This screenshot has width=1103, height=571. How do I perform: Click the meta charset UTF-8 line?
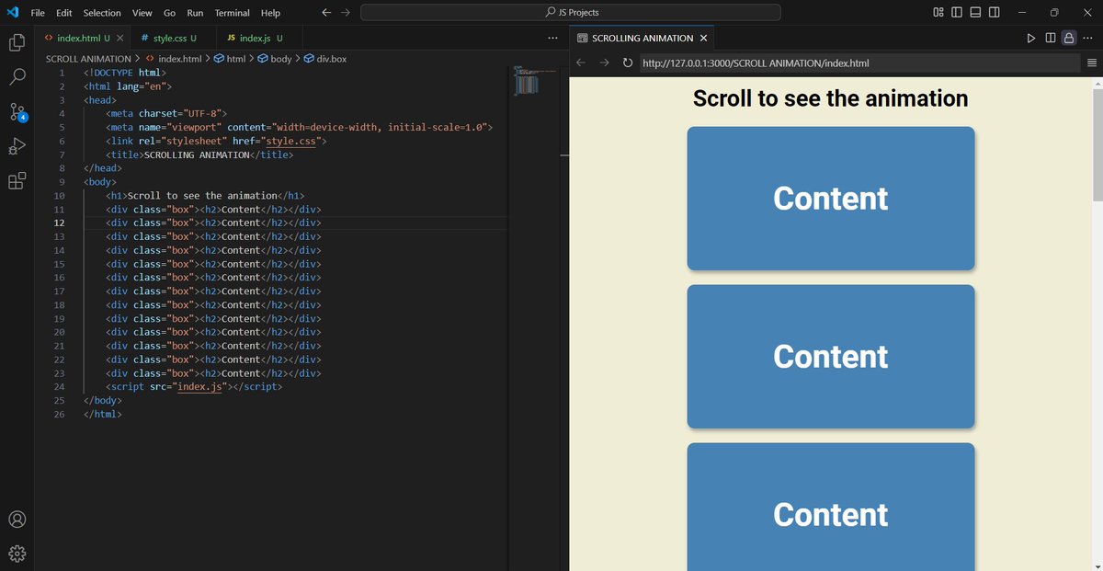coord(166,114)
